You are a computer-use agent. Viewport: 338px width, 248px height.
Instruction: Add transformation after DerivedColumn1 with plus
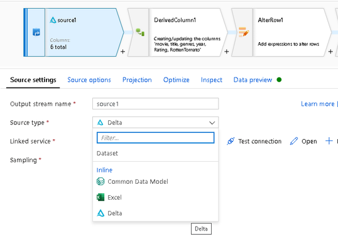click(x=227, y=52)
